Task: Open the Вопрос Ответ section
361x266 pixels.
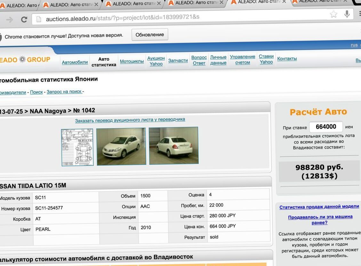Action: pos(199,60)
